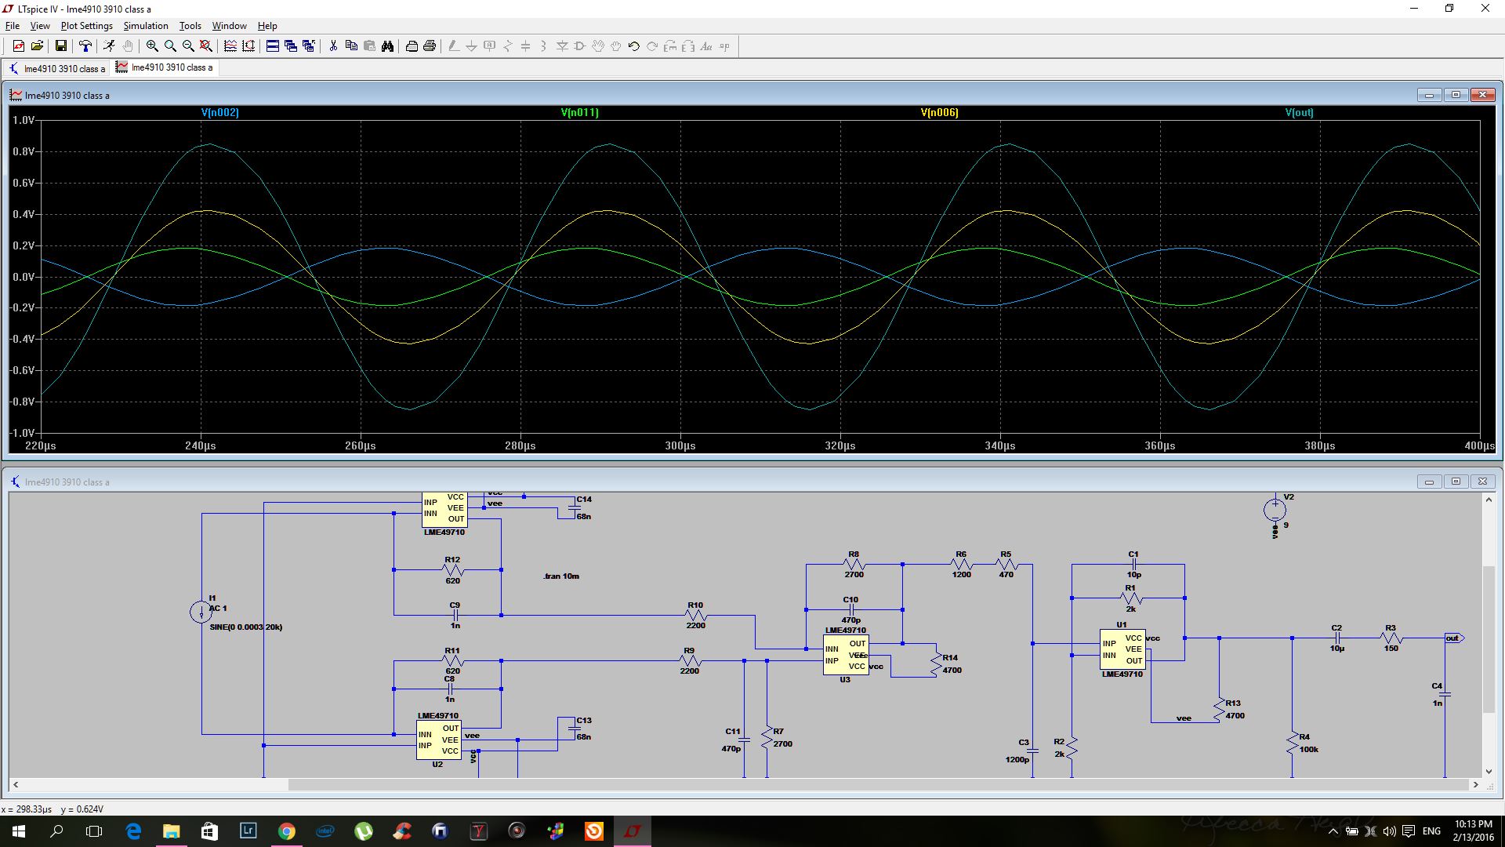
Task: Open File Explorer from the taskbar
Action: coord(171,831)
